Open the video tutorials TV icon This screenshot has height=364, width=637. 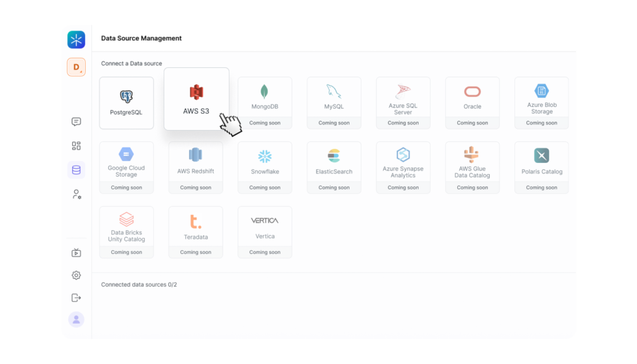(76, 253)
